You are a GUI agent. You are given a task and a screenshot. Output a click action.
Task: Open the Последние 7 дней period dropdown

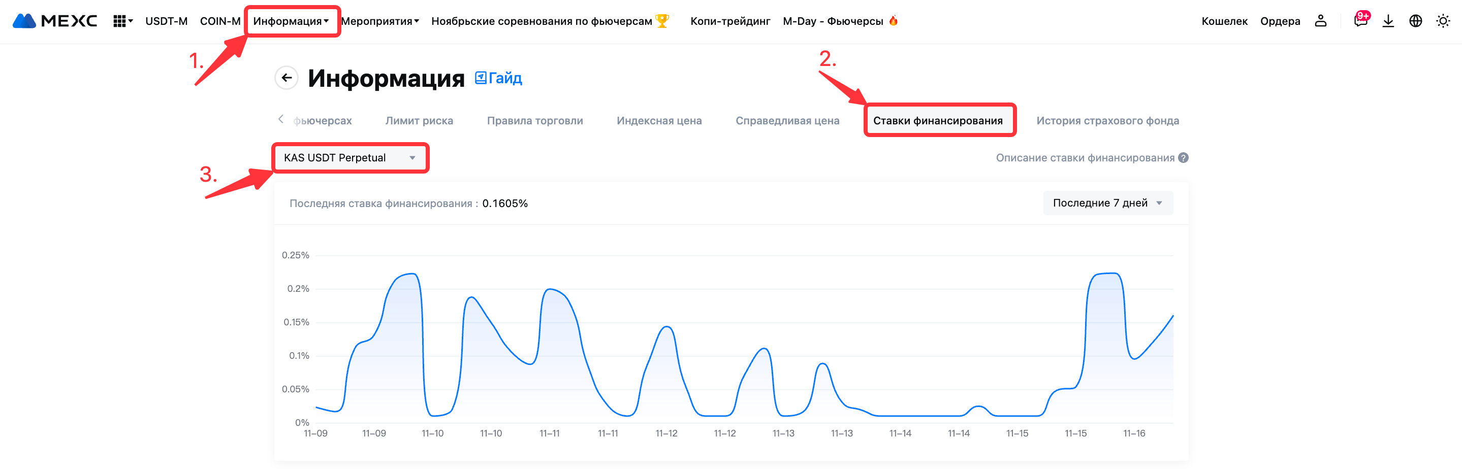1107,203
